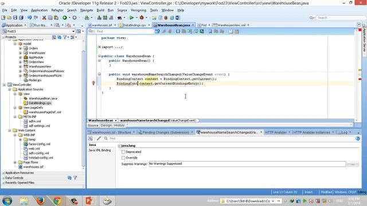
Task: Click the Cut scissors toolbar icon
Action: click(x=44, y=18)
